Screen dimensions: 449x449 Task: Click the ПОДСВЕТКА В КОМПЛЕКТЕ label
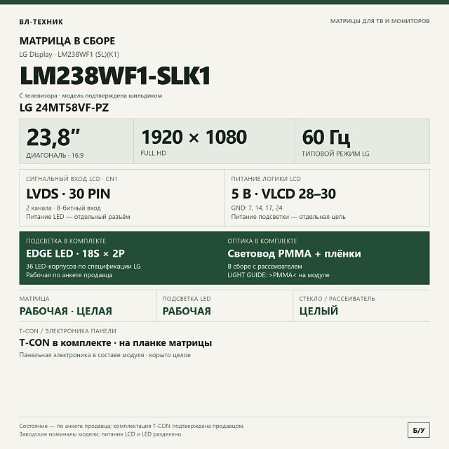click(66, 241)
